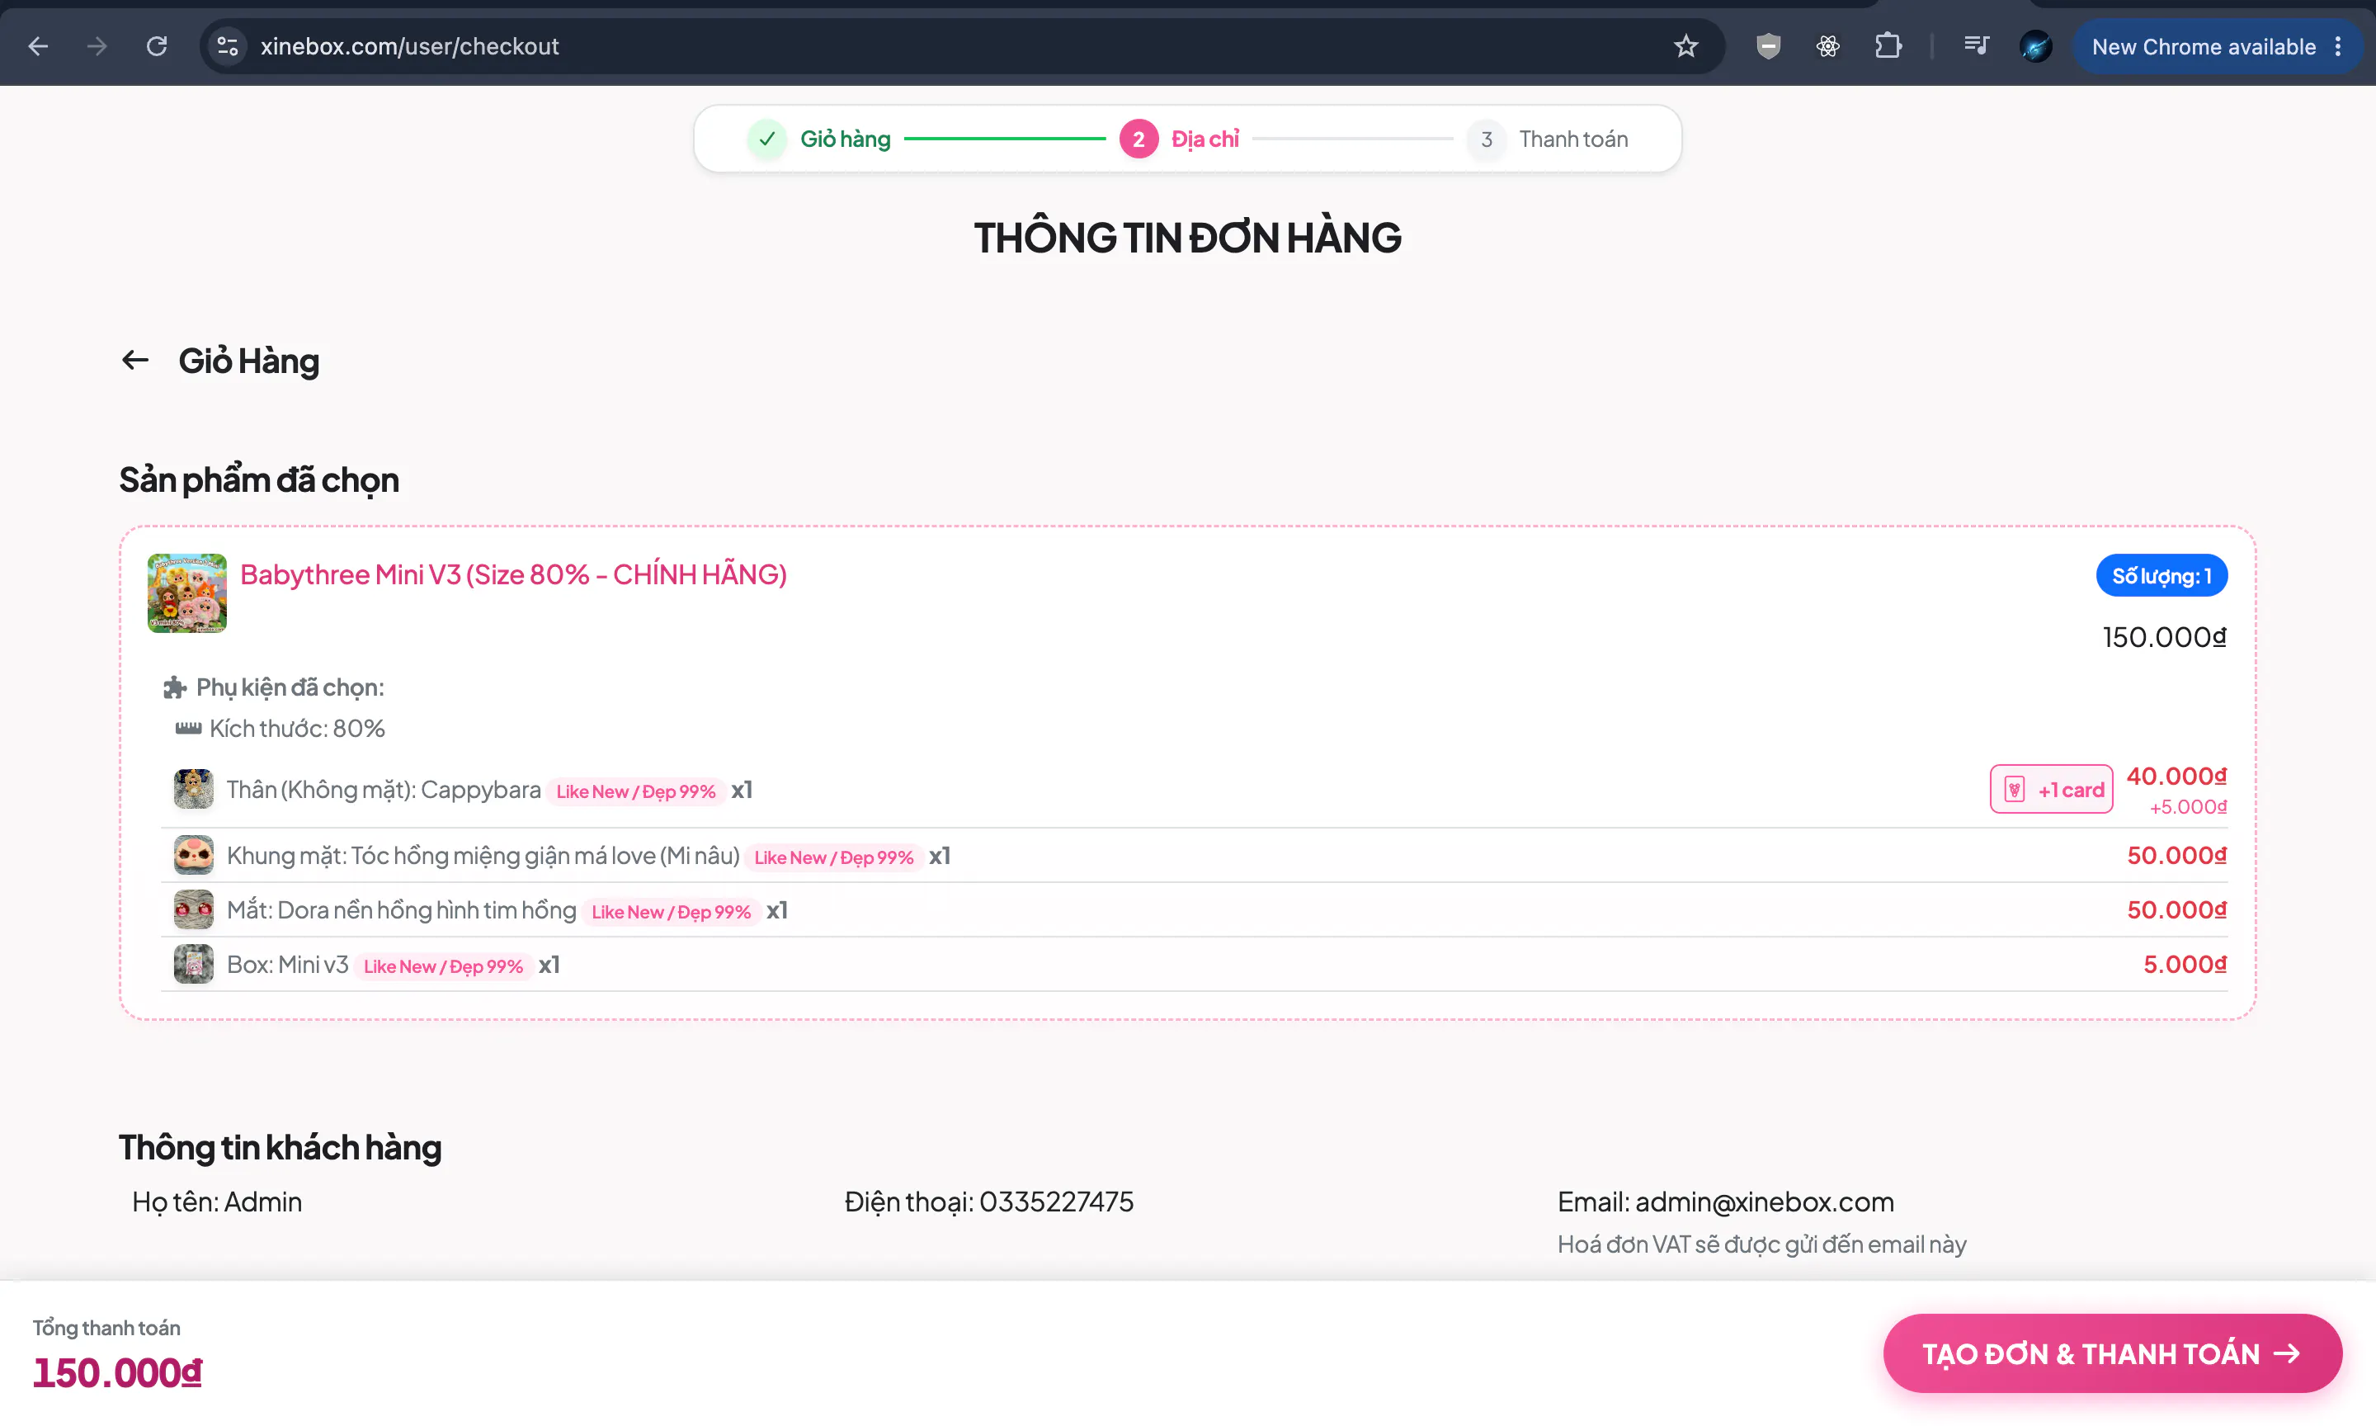Image resolution: width=2376 pixels, height=1426 pixels.
Task: Open the Babythree Mini V3 product link
Action: (x=513, y=574)
